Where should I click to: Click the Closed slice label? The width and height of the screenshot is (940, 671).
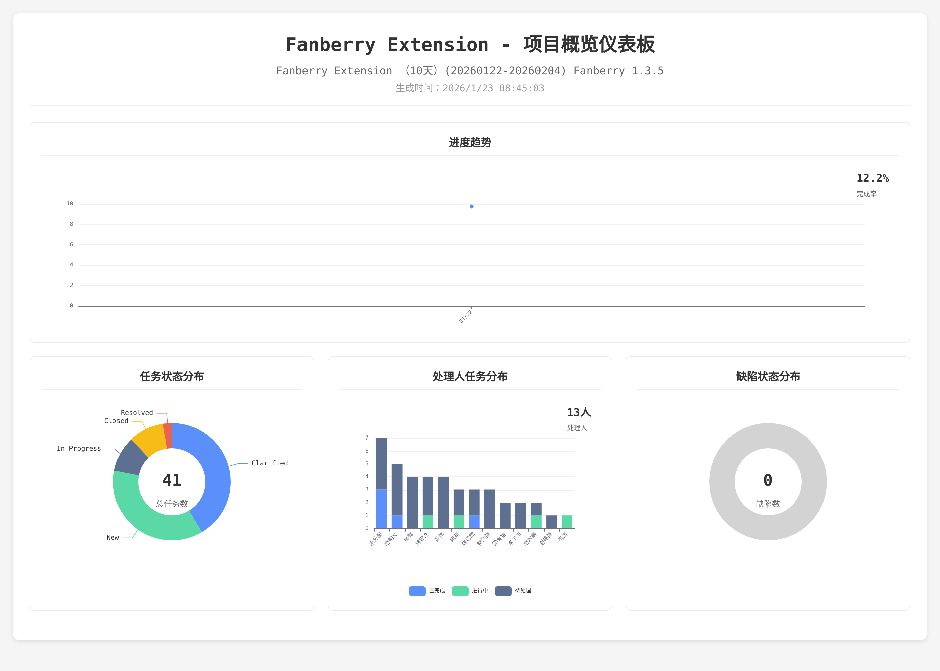tap(116, 421)
